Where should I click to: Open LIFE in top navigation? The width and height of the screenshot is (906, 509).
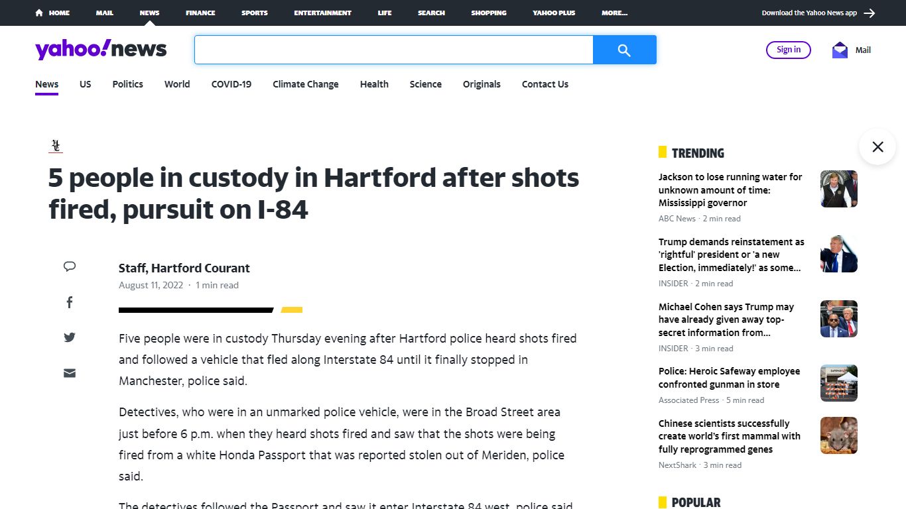[x=385, y=13]
